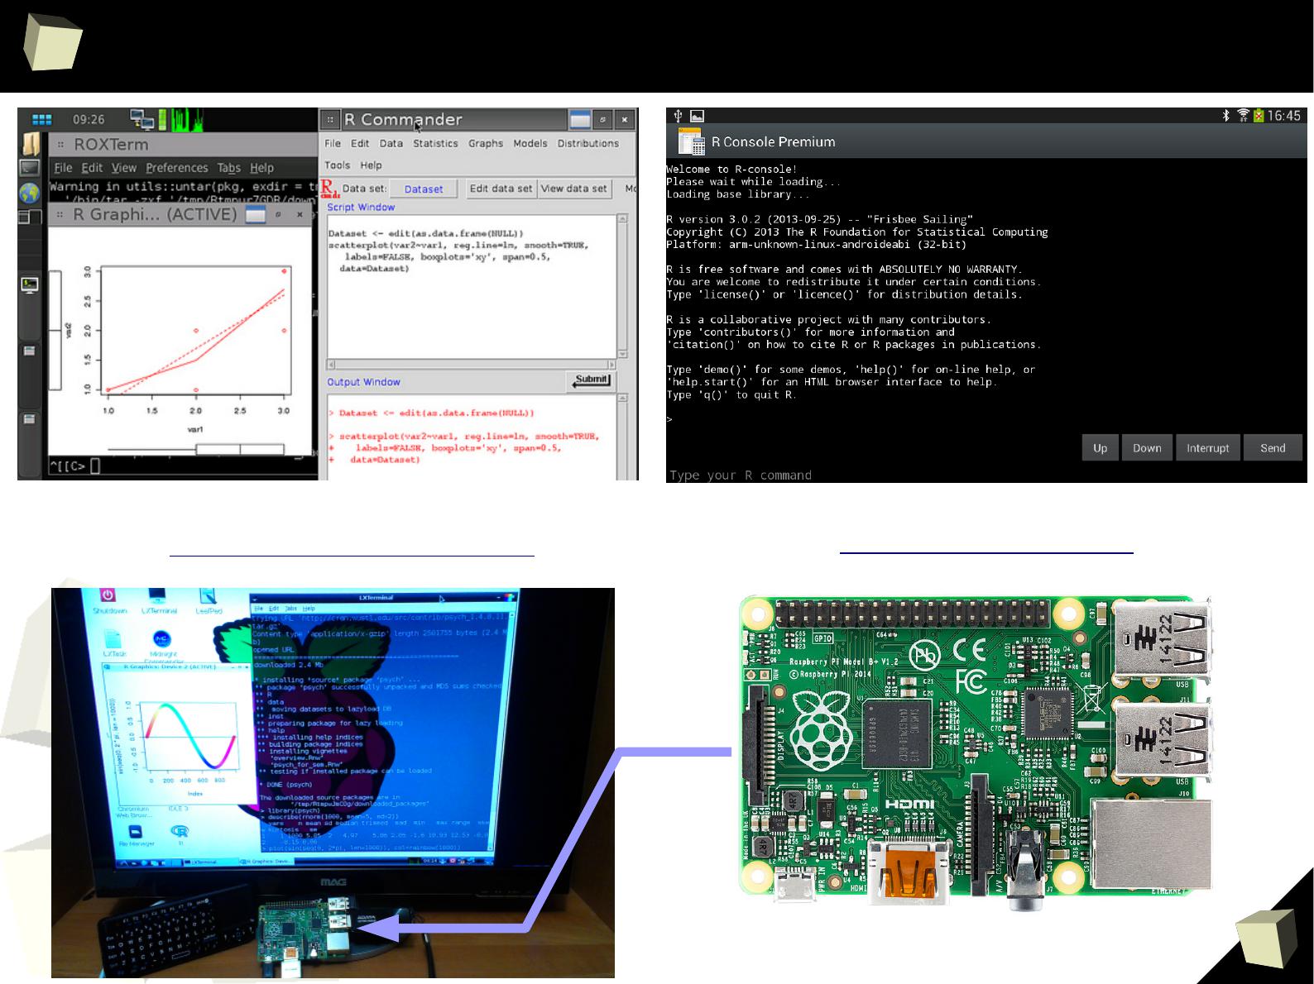
Task: Click the 09:26 clock in the panel
Action: pos(89,120)
